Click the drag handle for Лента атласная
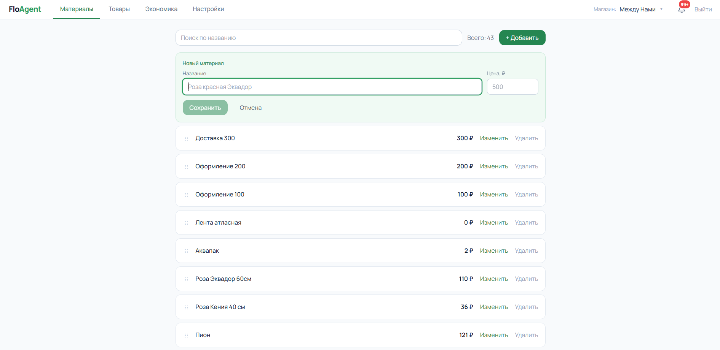The height and width of the screenshot is (350, 720). pyautogui.click(x=187, y=223)
